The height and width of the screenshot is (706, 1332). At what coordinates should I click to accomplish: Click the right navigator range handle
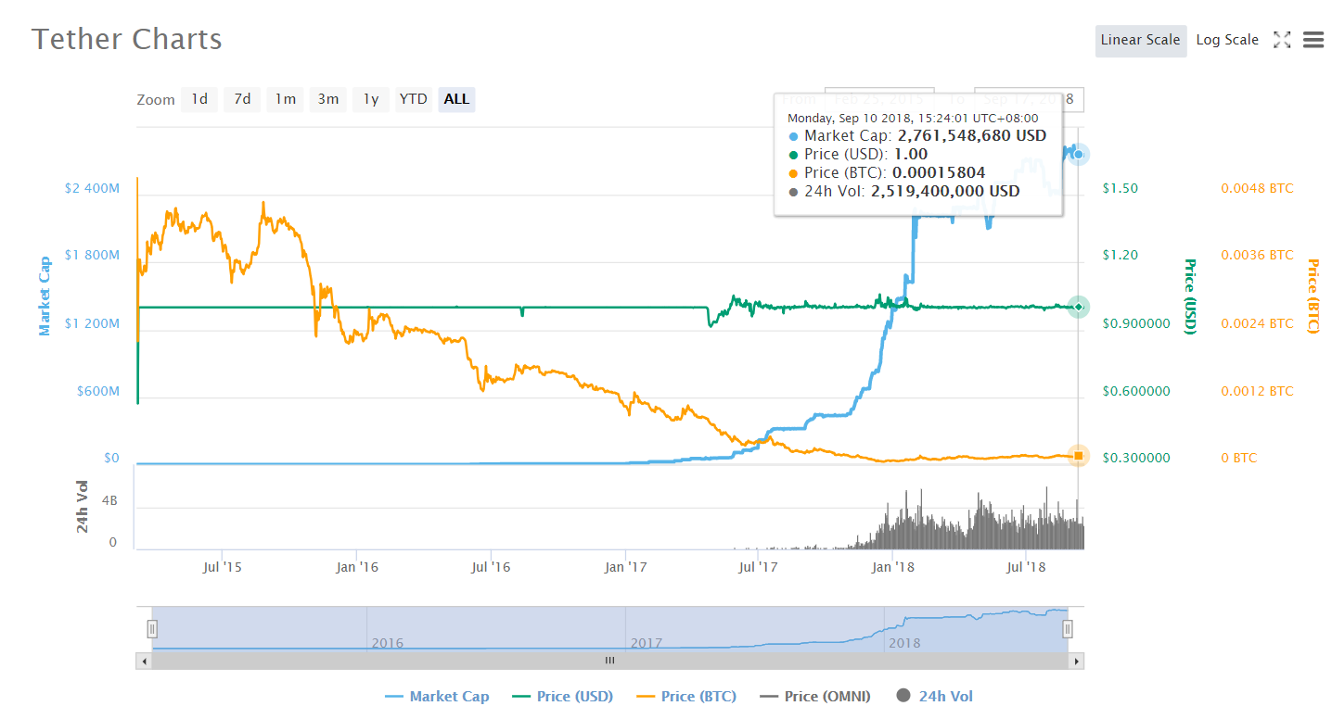(1068, 629)
